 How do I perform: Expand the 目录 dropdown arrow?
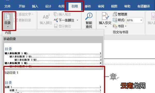pyautogui.click(x=8, y=27)
